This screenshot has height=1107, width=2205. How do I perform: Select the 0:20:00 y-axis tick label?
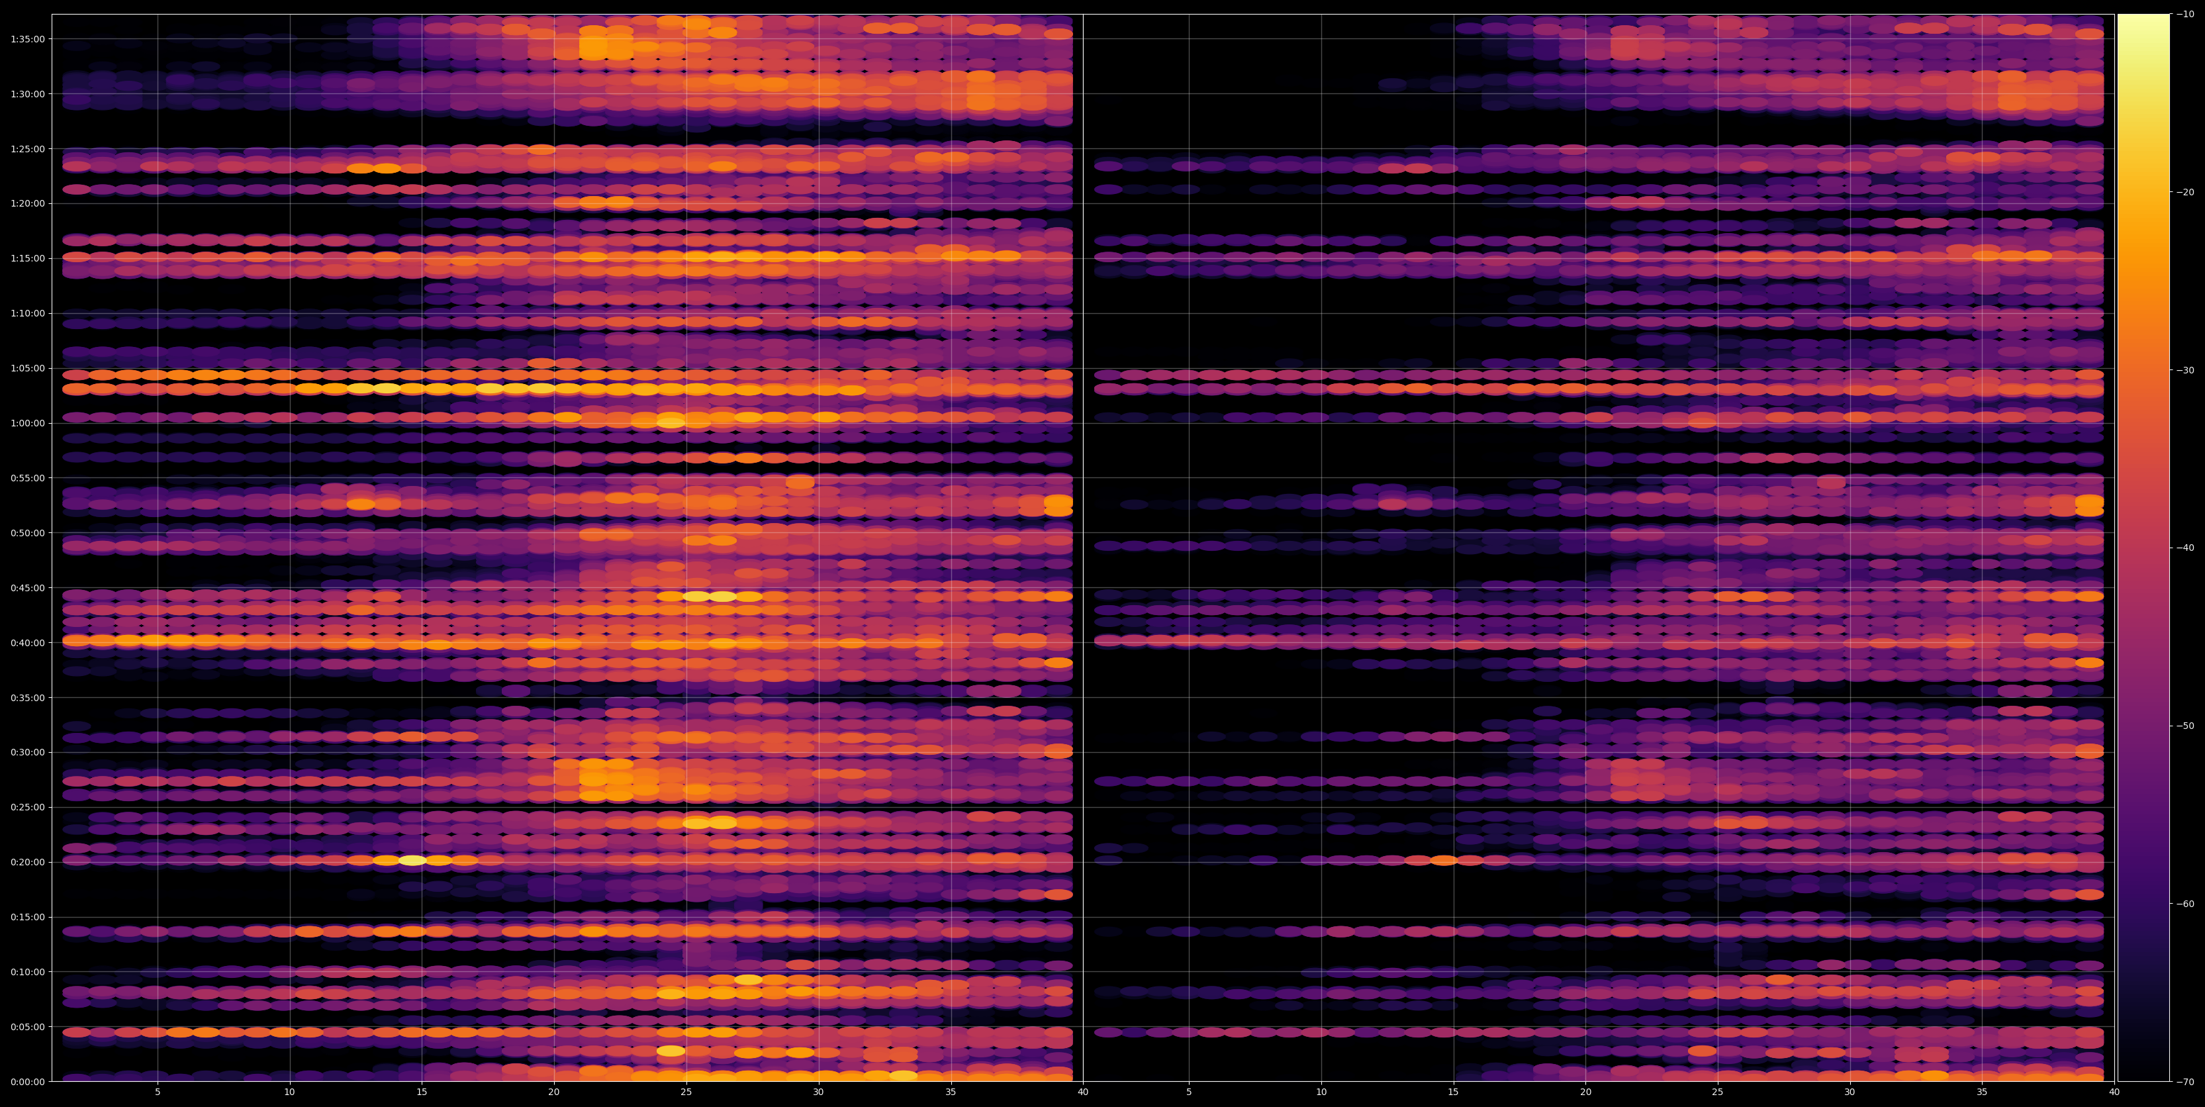(27, 862)
